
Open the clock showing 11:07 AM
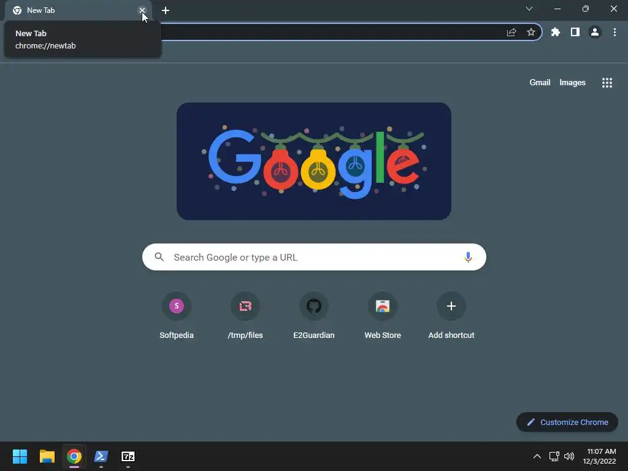tap(600, 456)
